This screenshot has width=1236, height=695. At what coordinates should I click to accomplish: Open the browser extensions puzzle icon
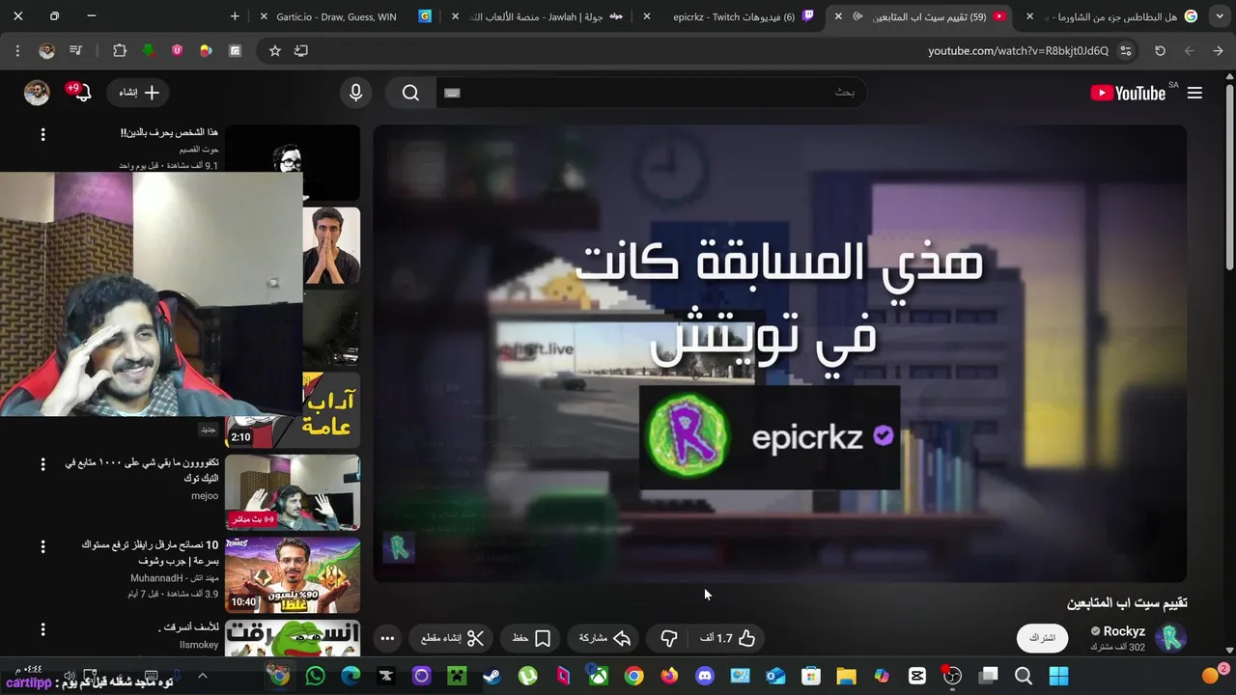tap(120, 51)
